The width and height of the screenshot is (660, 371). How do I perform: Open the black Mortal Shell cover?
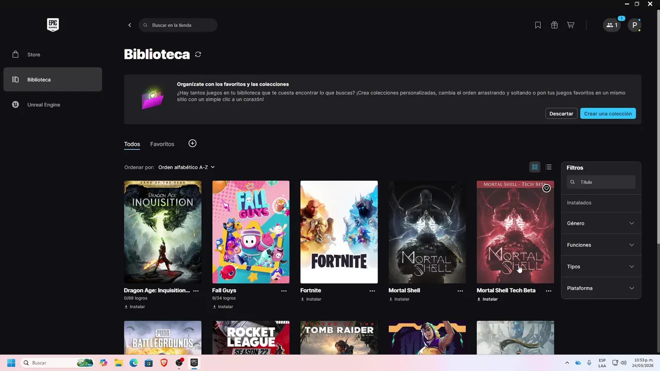point(427,232)
